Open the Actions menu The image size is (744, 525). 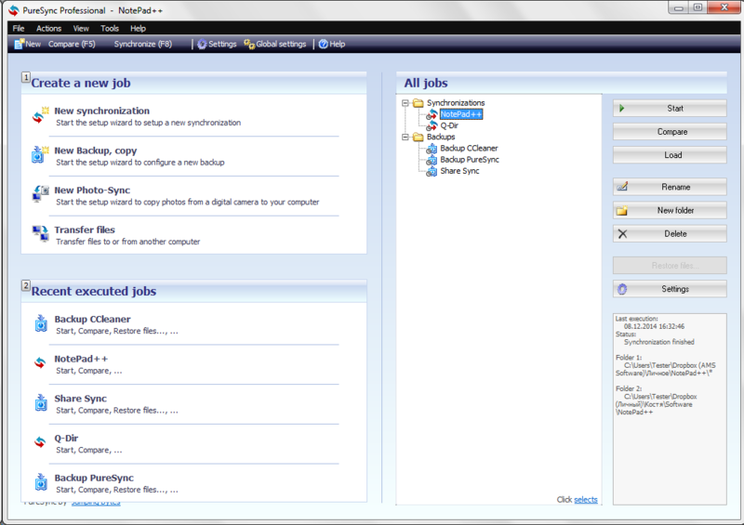coord(49,29)
